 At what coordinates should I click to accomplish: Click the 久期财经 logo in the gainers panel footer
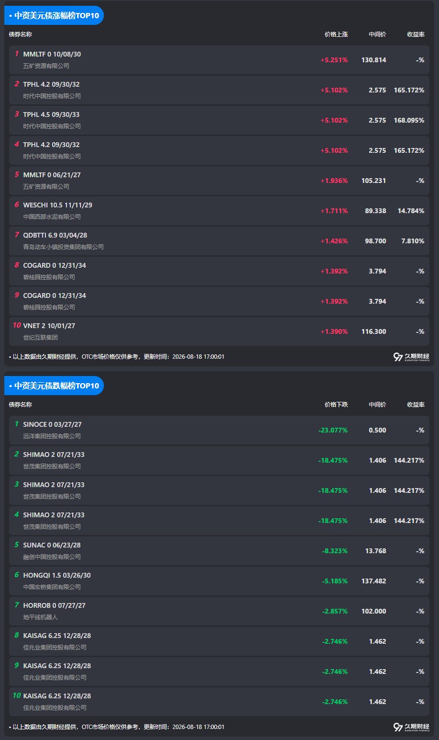click(411, 357)
